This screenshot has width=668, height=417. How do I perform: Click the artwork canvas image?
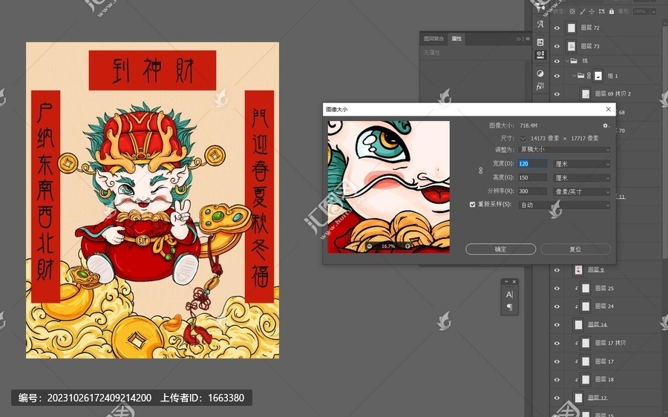click(152, 200)
